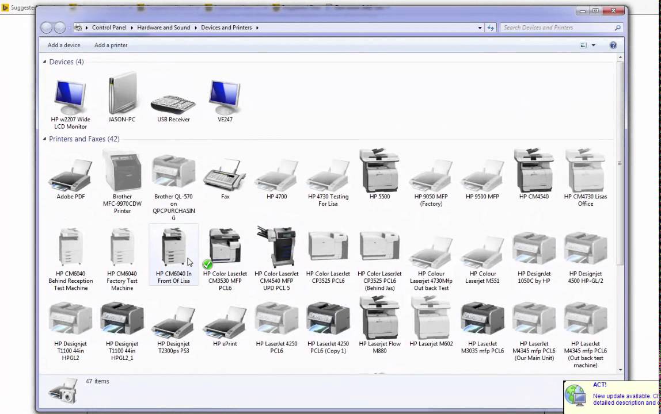Select HP CM6040 In Front Of Lisa

point(173,255)
